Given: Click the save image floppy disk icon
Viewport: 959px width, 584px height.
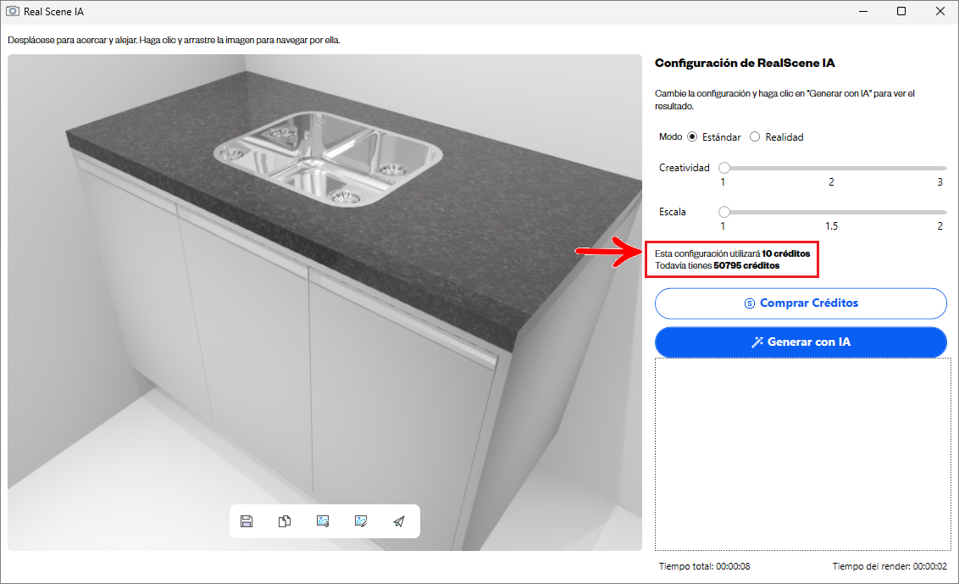Looking at the screenshot, I should pyautogui.click(x=247, y=521).
